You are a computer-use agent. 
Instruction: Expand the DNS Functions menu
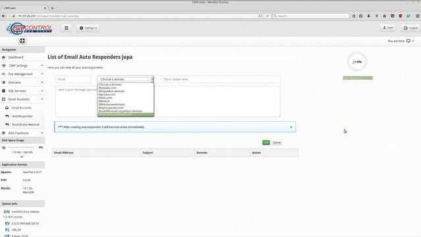pyautogui.click(x=22, y=133)
